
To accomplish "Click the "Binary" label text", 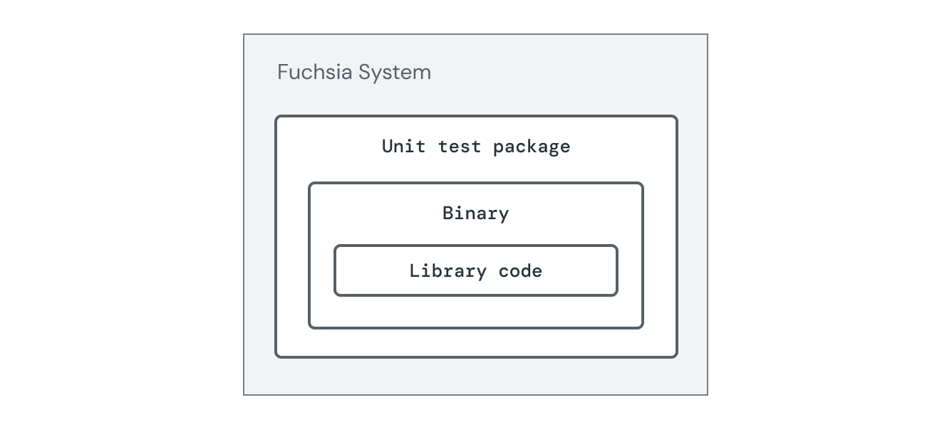I will [x=476, y=213].
